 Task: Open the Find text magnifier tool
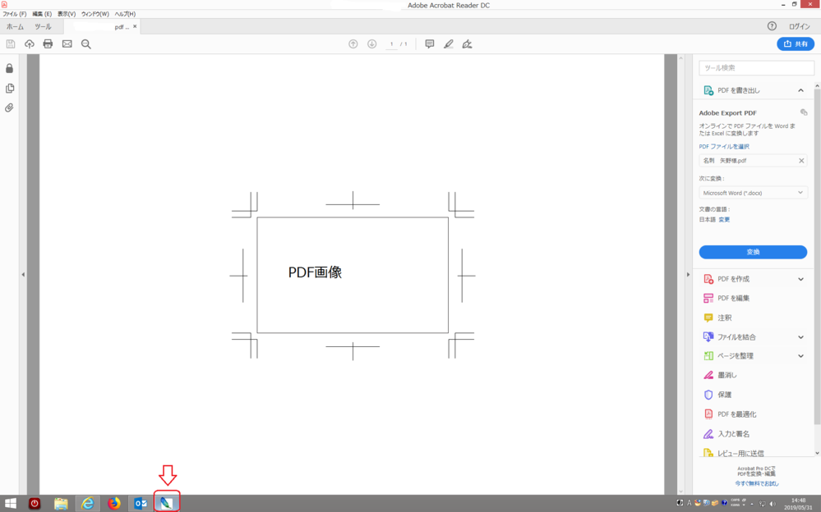point(86,44)
